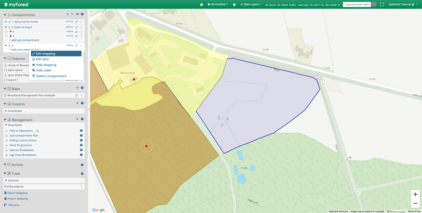Zoom in on the map

415,194
